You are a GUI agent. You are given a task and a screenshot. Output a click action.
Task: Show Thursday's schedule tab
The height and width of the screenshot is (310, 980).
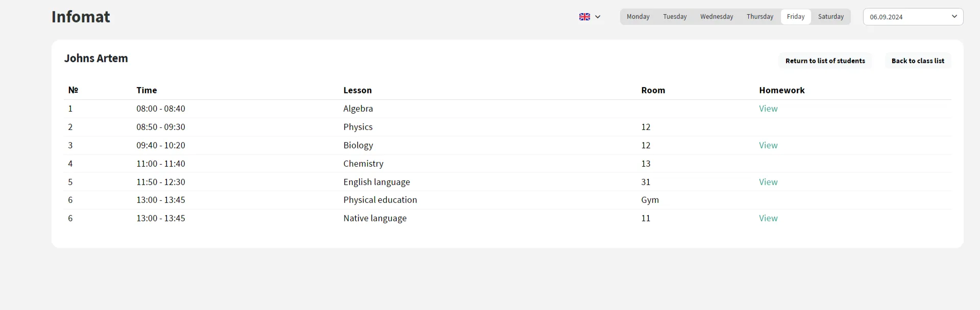coord(759,17)
